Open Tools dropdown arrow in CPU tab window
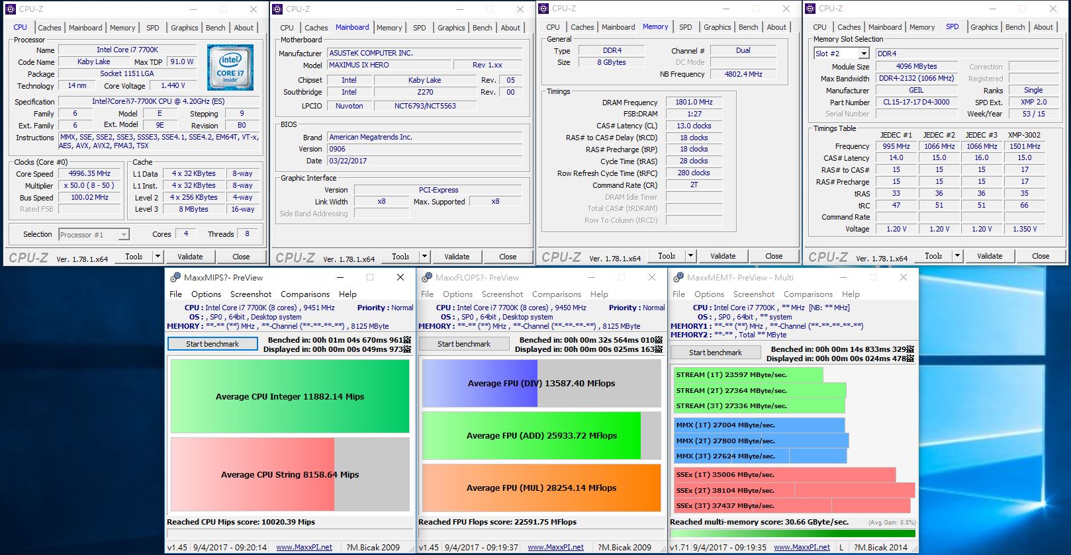Image resolution: width=1071 pixels, height=555 pixels. tap(158, 256)
